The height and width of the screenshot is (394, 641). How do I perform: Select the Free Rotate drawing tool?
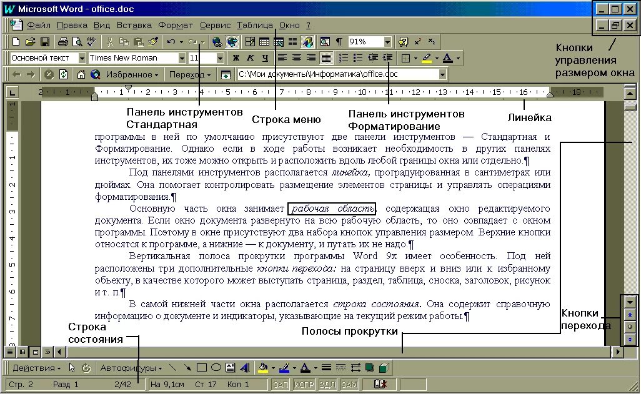[x=86, y=368]
